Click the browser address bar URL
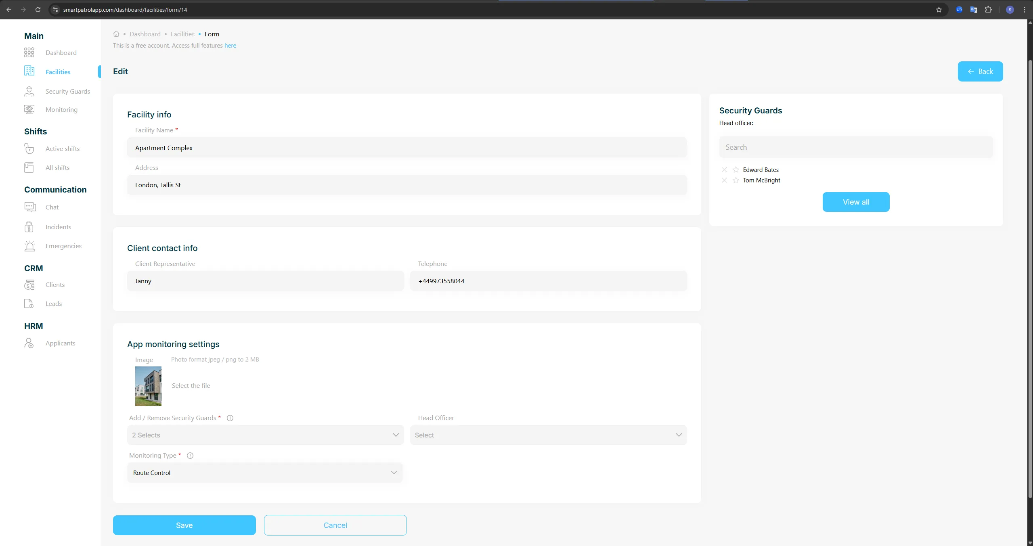1033x546 pixels. (x=125, y=10)
